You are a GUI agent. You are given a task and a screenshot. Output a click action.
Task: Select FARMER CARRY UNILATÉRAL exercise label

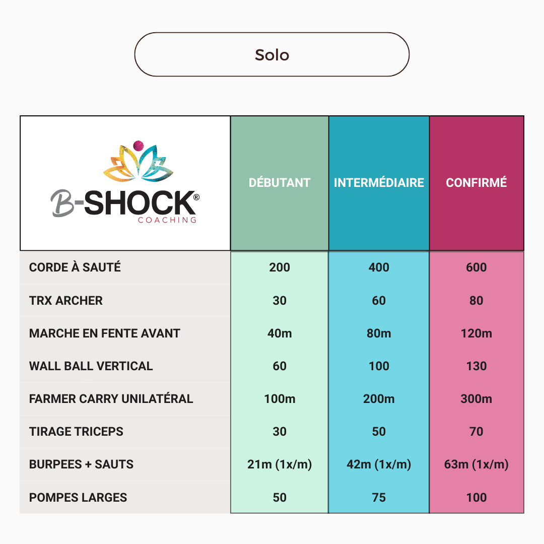click(111, 399)
